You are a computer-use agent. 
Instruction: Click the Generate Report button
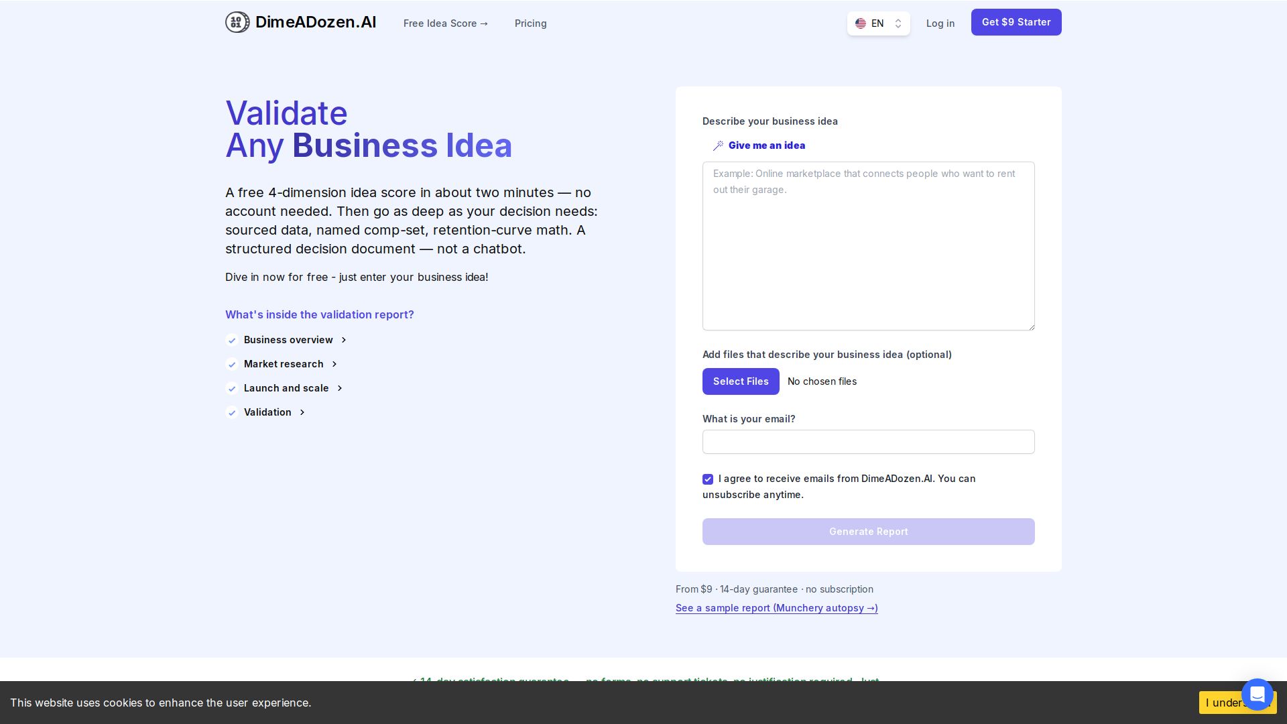(869, 532)
